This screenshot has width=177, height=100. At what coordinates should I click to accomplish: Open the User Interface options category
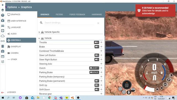[21, 21]
